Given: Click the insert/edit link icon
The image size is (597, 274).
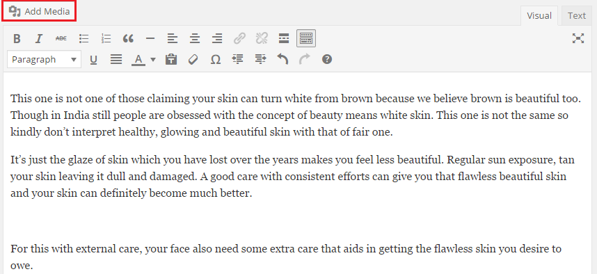Looking at the screenshot, I should (x=239, y=38).
